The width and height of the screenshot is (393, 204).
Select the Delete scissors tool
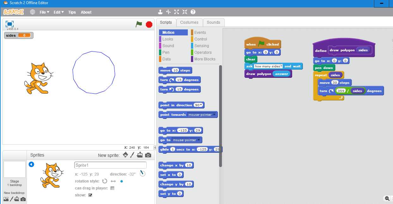click(168, 12)
